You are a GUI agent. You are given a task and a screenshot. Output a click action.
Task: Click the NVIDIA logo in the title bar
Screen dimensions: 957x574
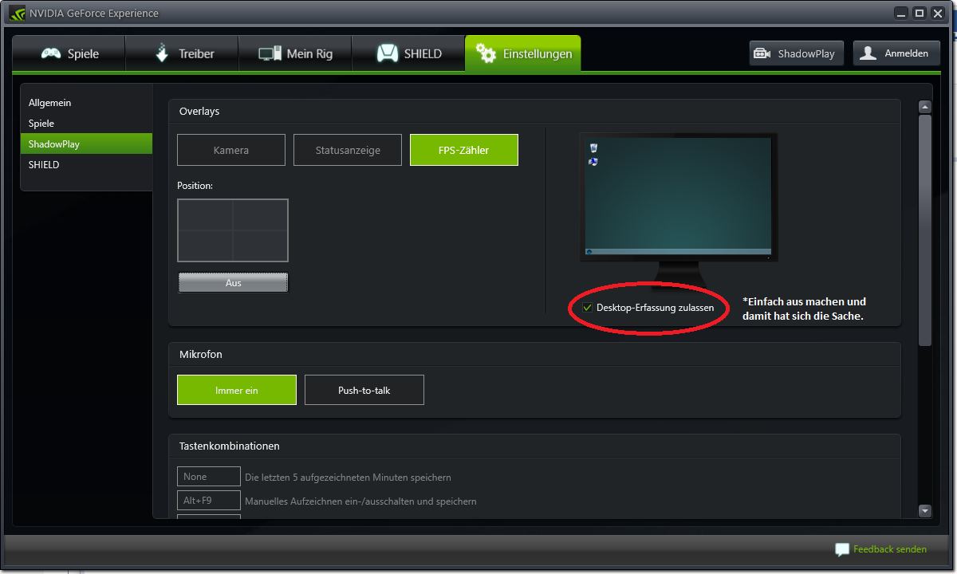[17, 13]
